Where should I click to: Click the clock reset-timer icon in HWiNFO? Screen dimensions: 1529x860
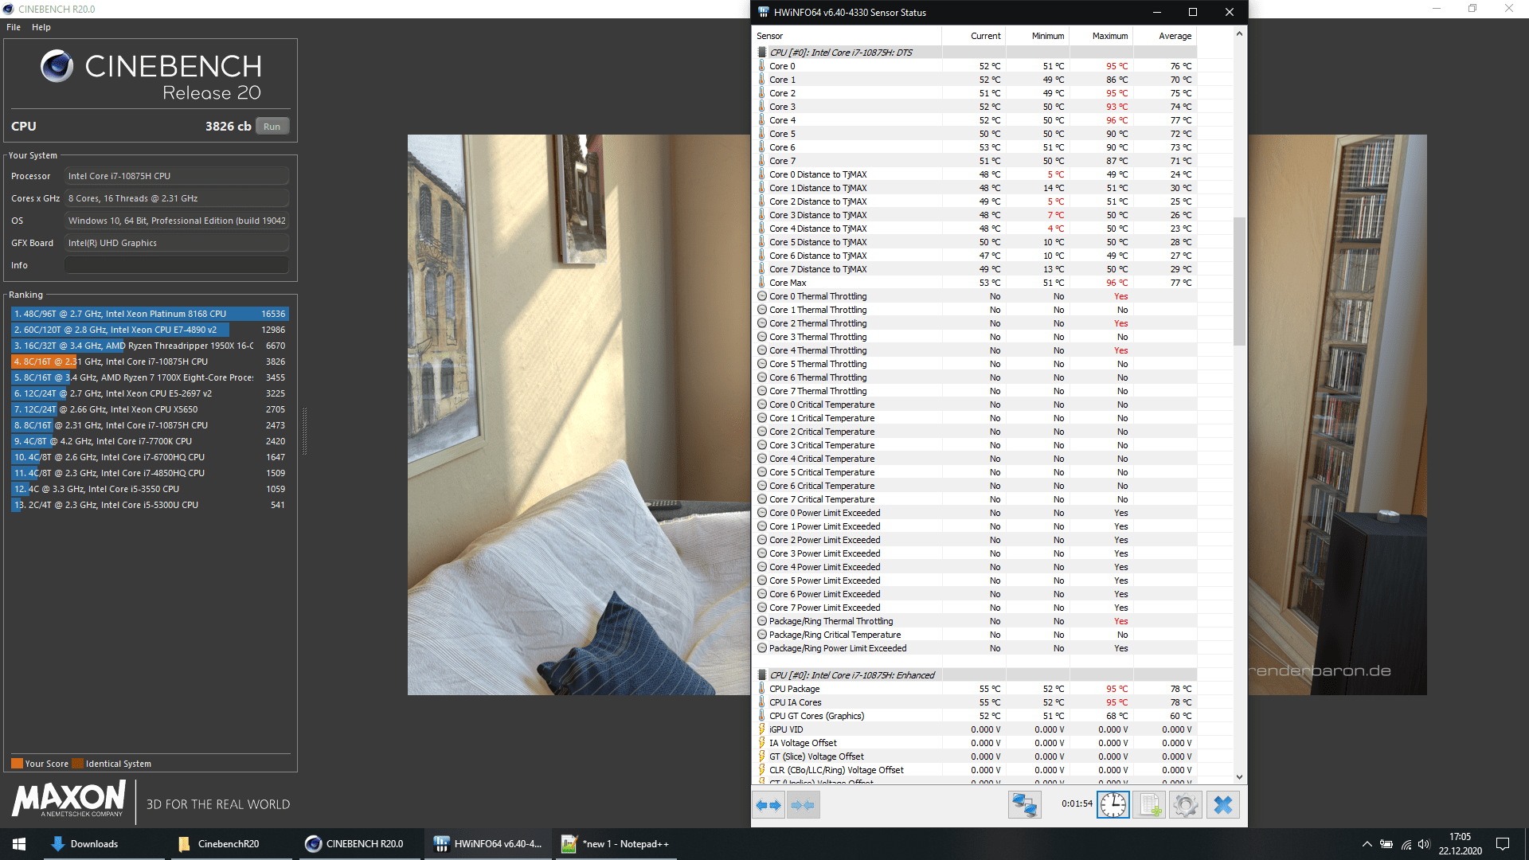pyautogui.click(x=1113, y=805)
